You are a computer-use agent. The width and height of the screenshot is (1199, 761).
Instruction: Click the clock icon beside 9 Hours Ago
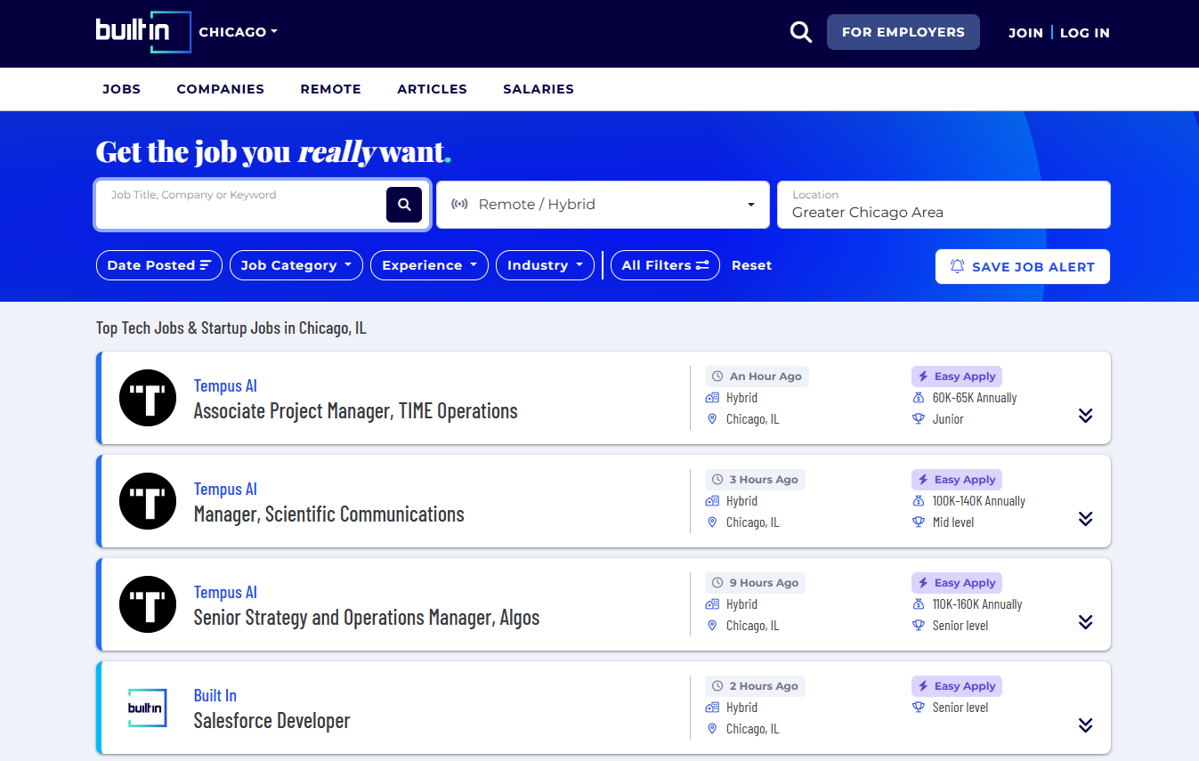[x=717, y=583]
